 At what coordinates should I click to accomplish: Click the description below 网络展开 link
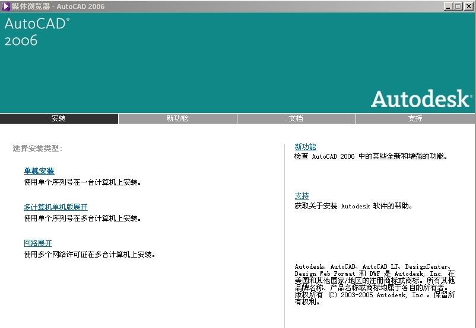89,255
